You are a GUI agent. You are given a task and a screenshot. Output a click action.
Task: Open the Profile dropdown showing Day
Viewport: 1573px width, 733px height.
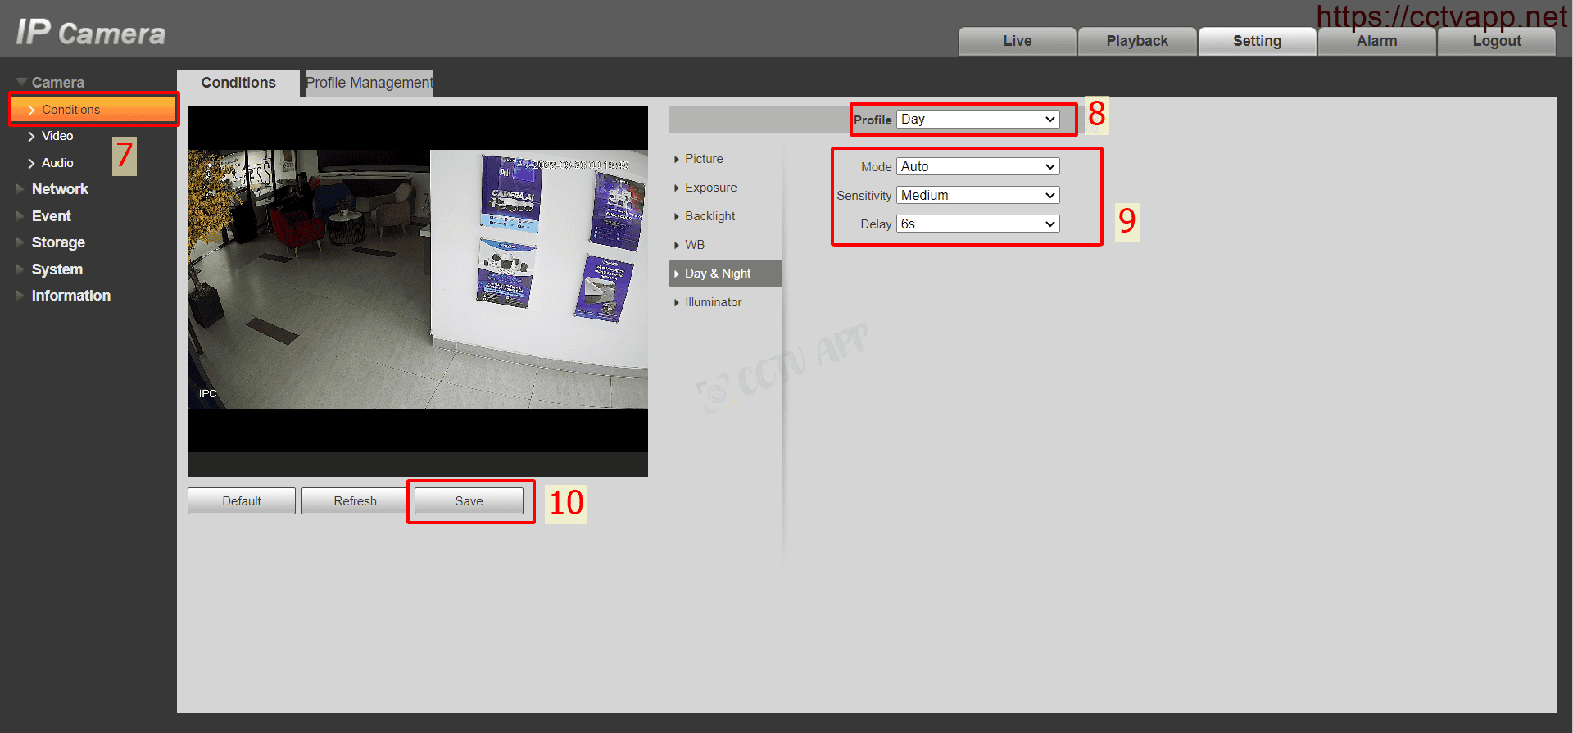977,120
